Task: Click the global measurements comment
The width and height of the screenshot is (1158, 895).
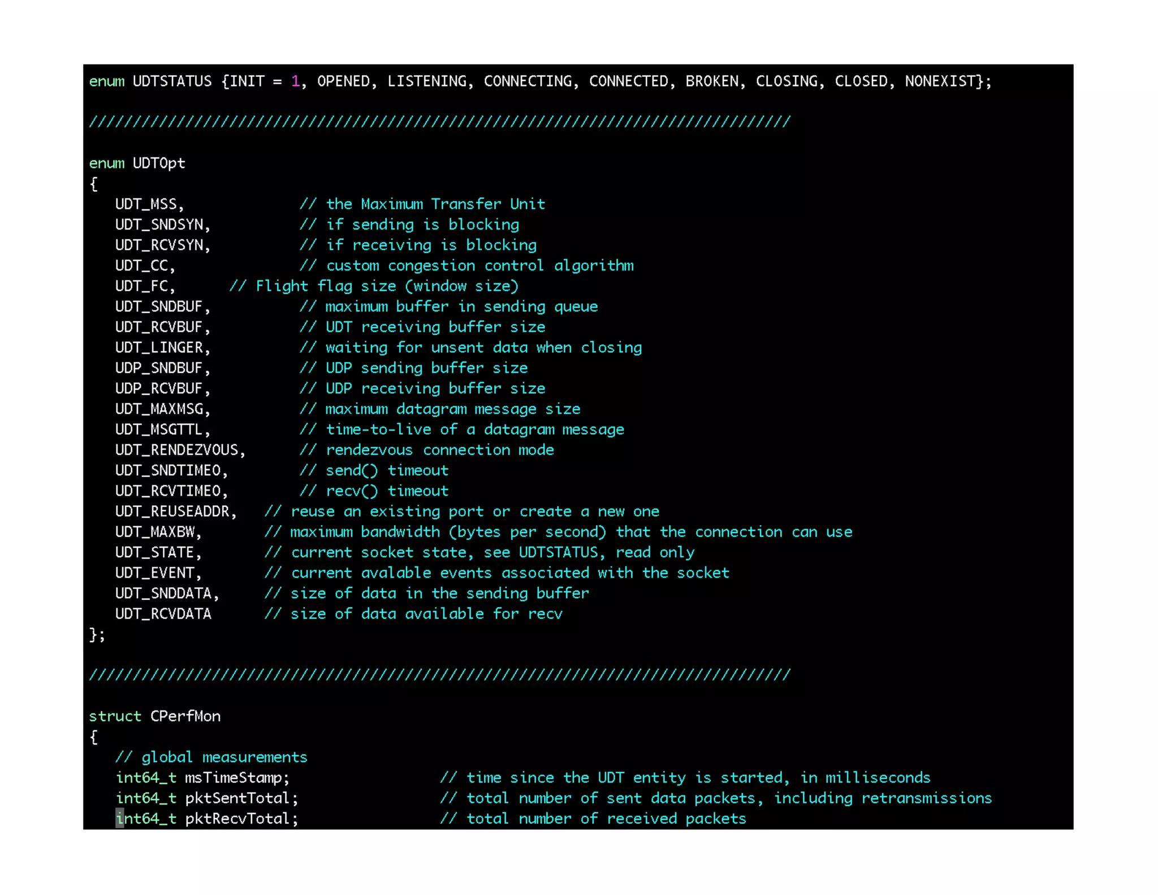Action: pos(211,757)
